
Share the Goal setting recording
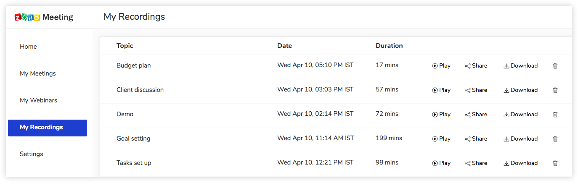(476, 139)
